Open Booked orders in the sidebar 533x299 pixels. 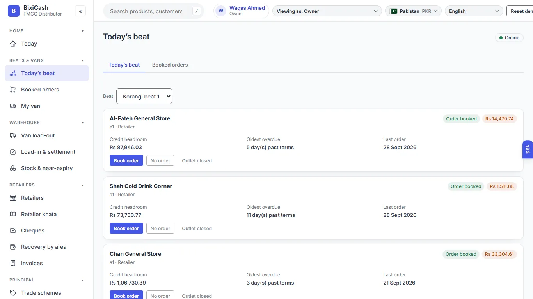click(x=47, y=90)
